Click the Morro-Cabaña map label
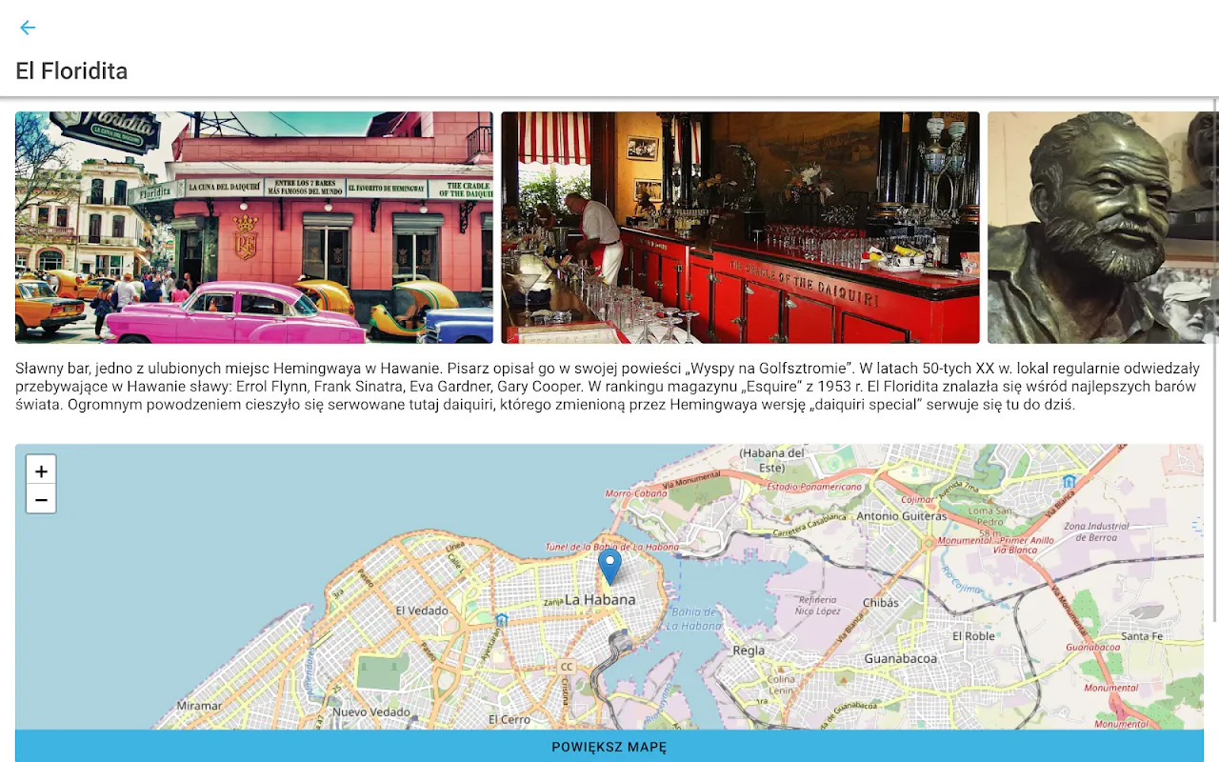 636,493
